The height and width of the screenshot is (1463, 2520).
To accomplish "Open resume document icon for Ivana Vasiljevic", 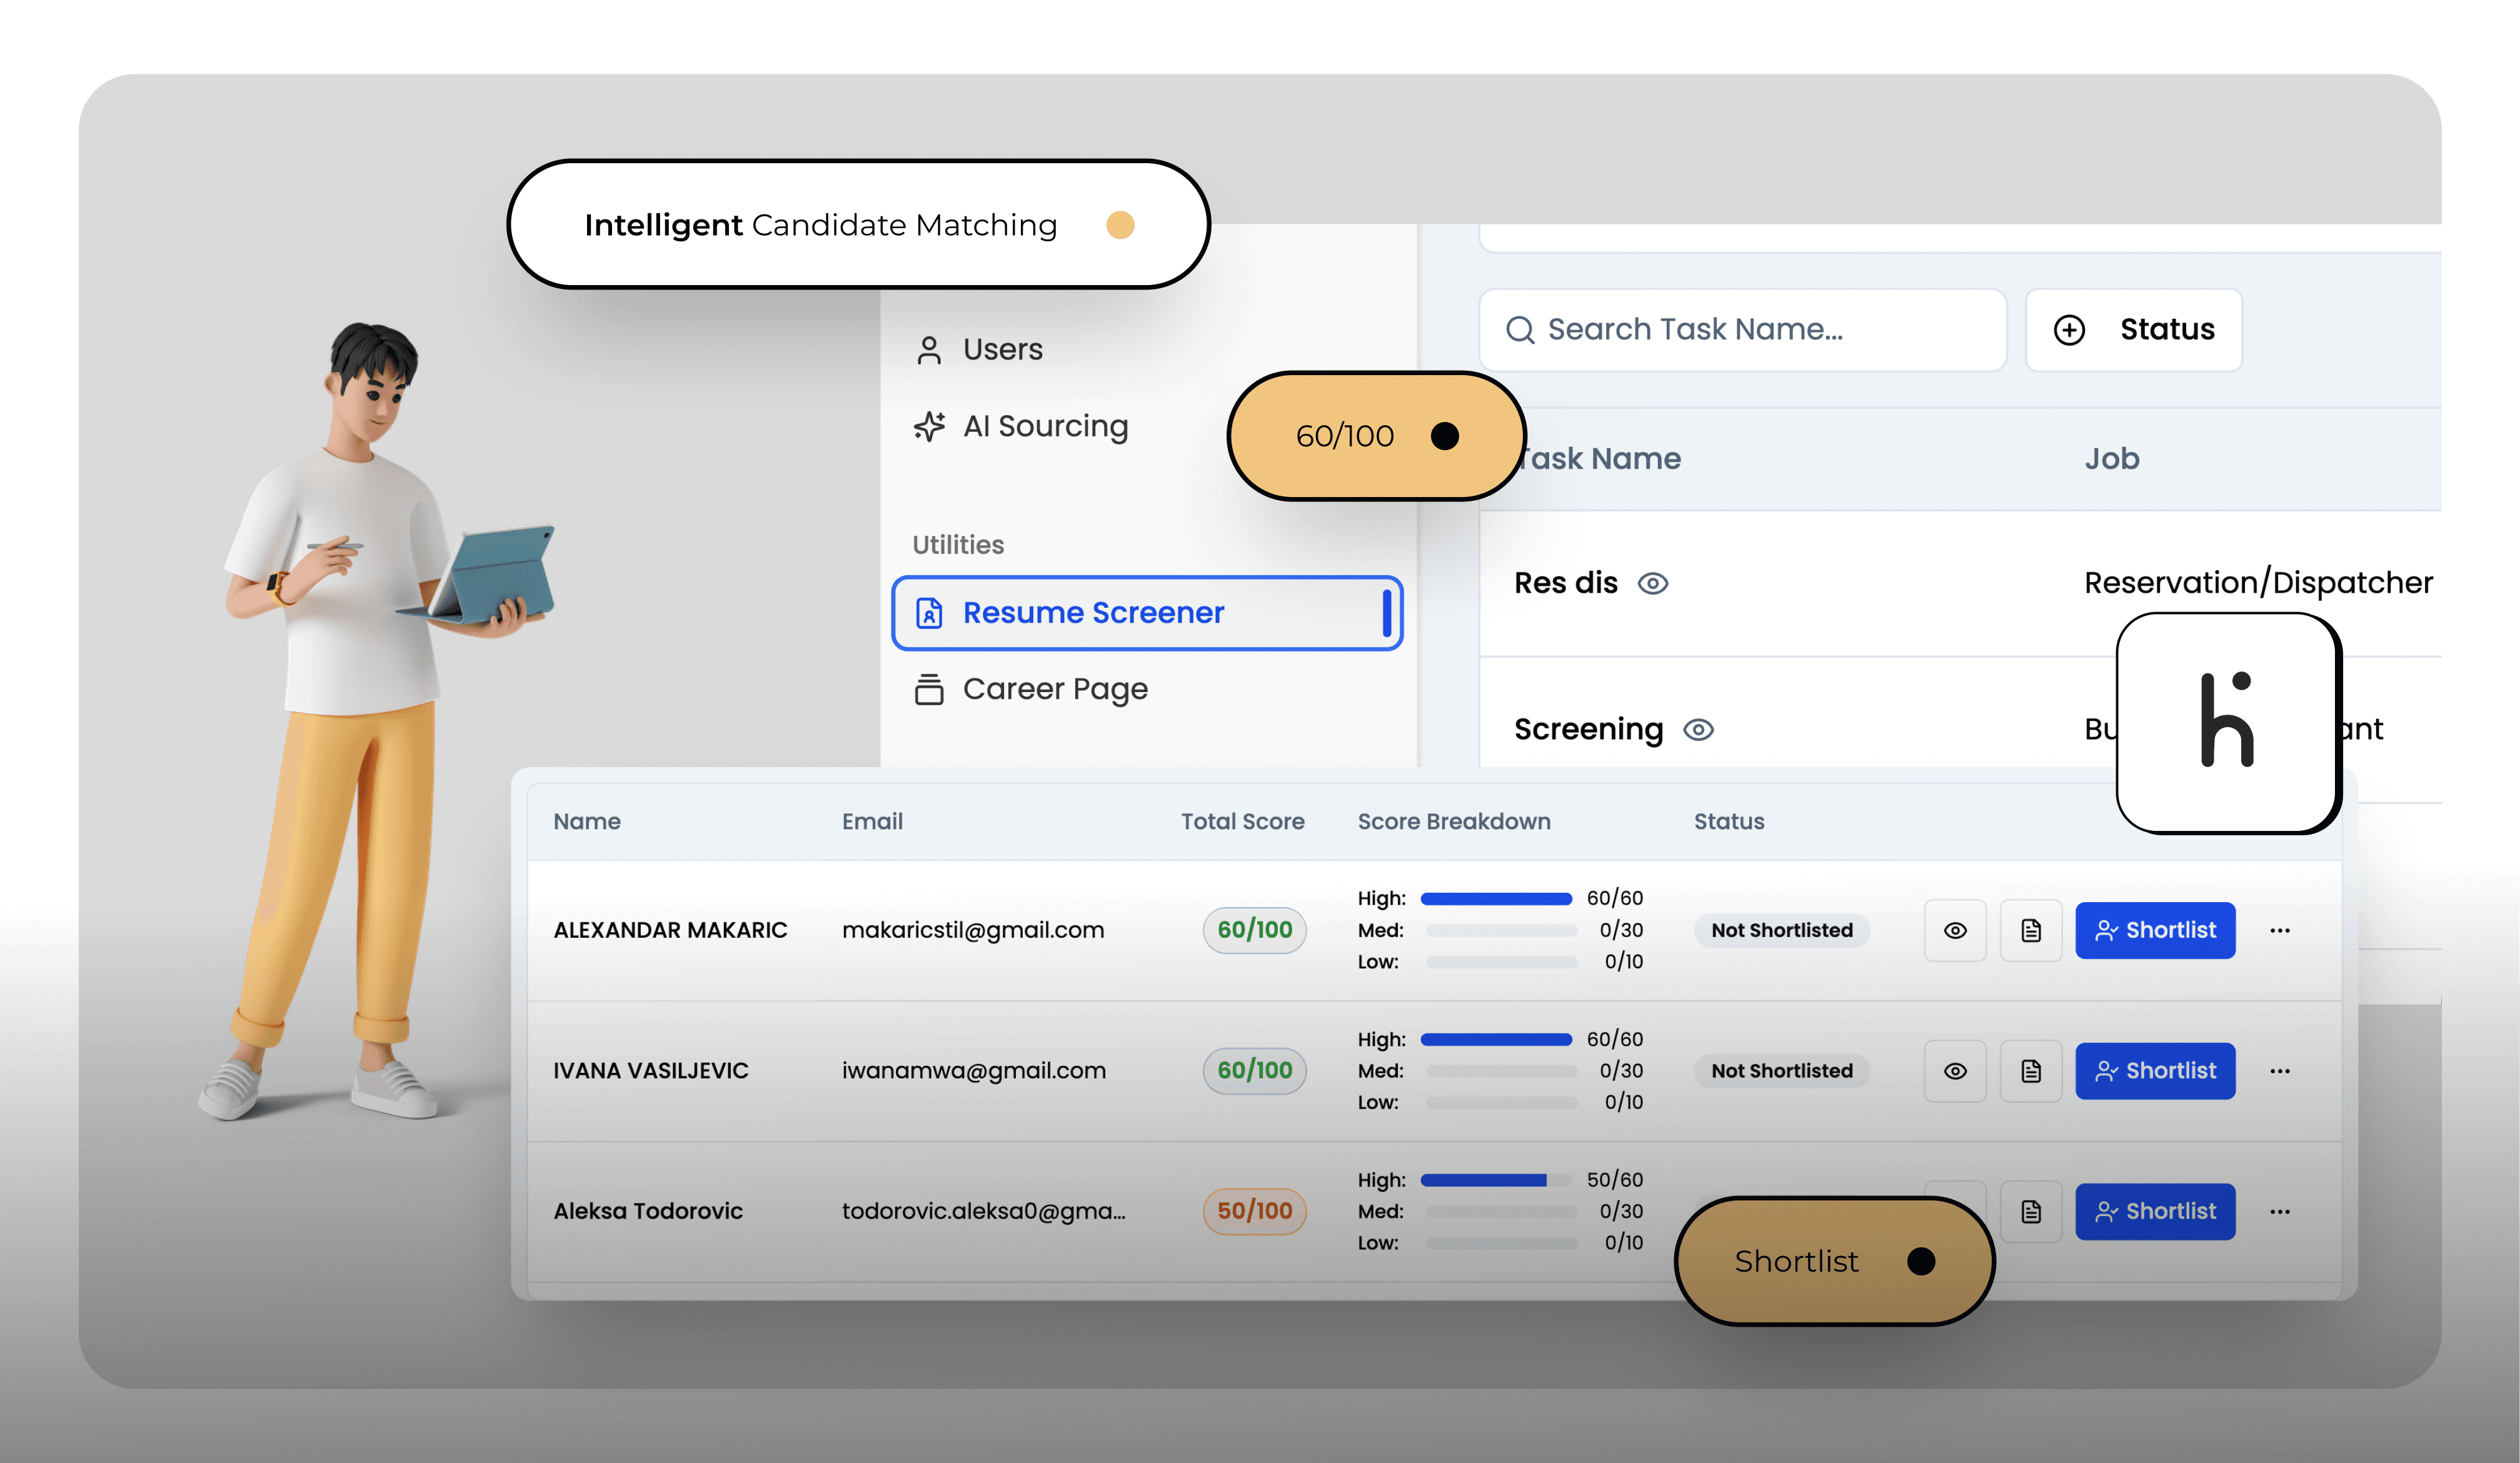I will tap(2030, 1071).
